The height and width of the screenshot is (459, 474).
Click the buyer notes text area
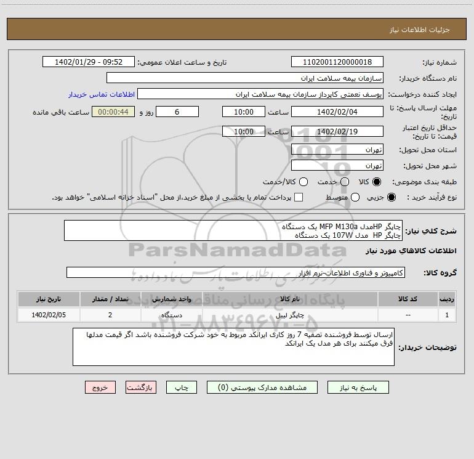tap(233, 347)
